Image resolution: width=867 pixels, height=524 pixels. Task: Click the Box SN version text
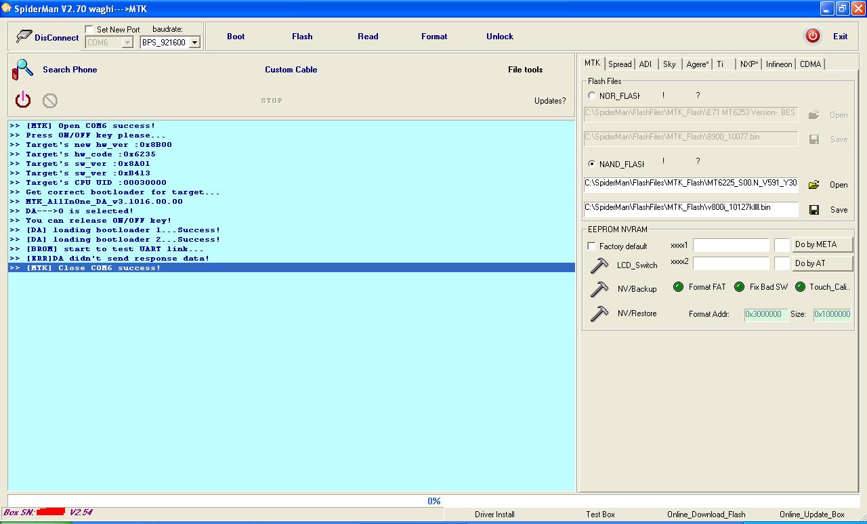pyautogui.click(x=47, y=512)
